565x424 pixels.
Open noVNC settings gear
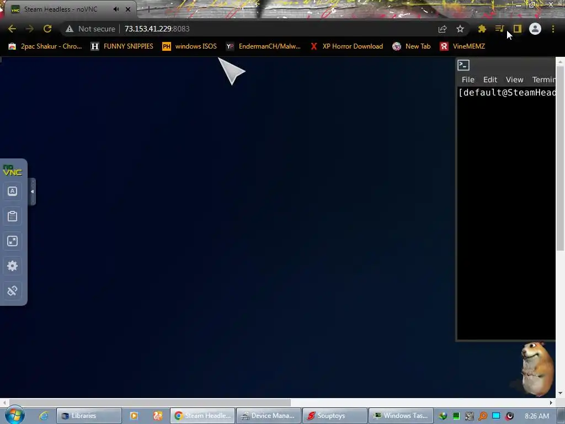click(x=12, y=266)
